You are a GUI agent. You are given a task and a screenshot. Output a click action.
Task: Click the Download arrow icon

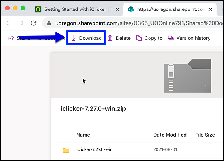(73, 38)
